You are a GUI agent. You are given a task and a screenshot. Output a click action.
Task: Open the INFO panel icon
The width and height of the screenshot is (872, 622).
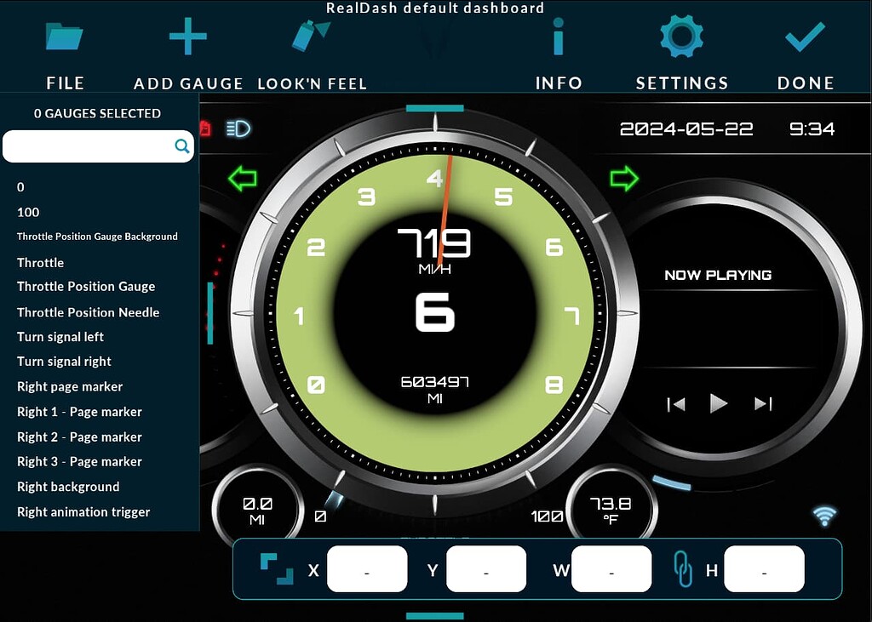click(x=559, y=37)
